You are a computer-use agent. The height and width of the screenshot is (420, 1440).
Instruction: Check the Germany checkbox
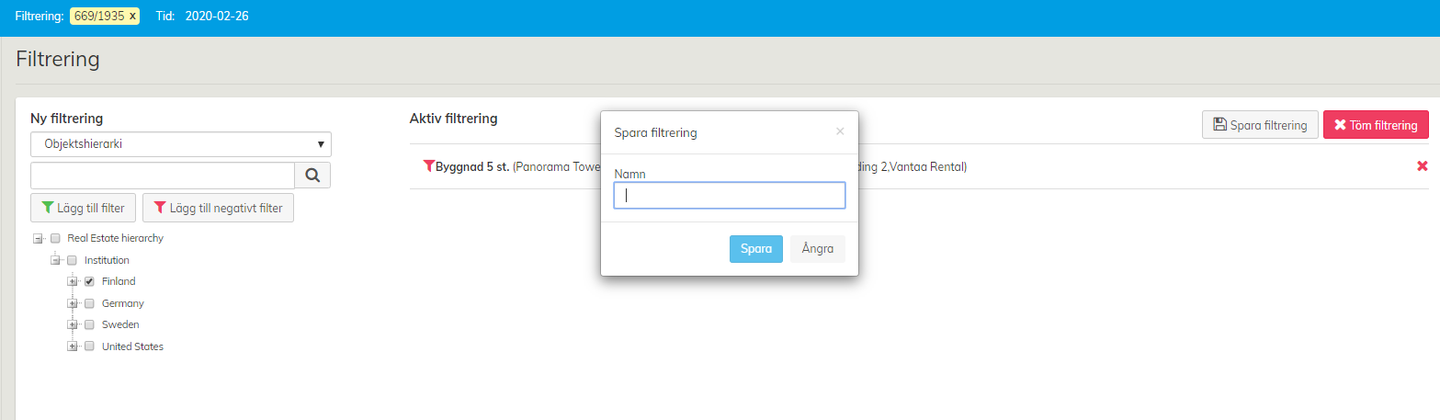point(90,303)
